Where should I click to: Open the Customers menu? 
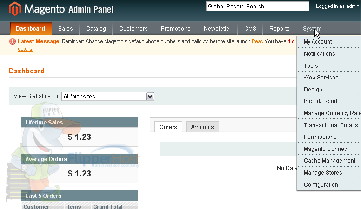[x=134, y=29]
